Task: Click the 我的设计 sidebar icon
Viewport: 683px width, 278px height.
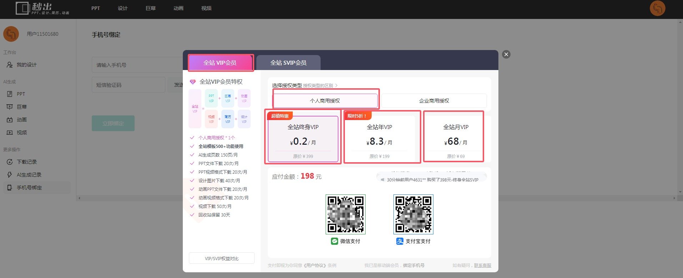Action: pos(10,65)
